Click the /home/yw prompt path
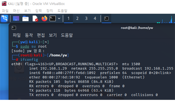Image resolution: width=175 pixels, height=101 pixels. [58, 55]
